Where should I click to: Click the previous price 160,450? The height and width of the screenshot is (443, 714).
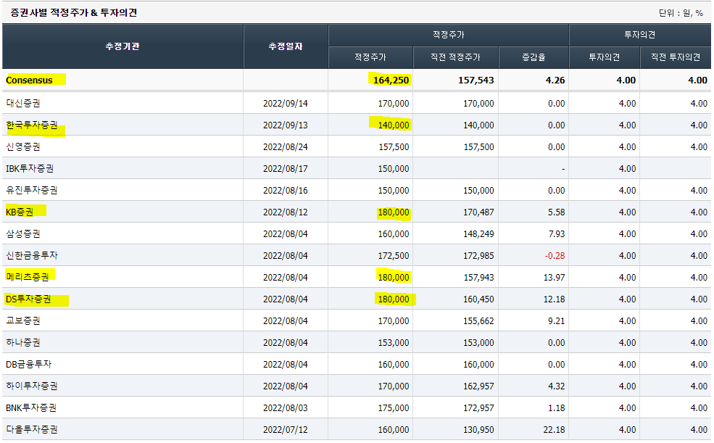point(478,299)
